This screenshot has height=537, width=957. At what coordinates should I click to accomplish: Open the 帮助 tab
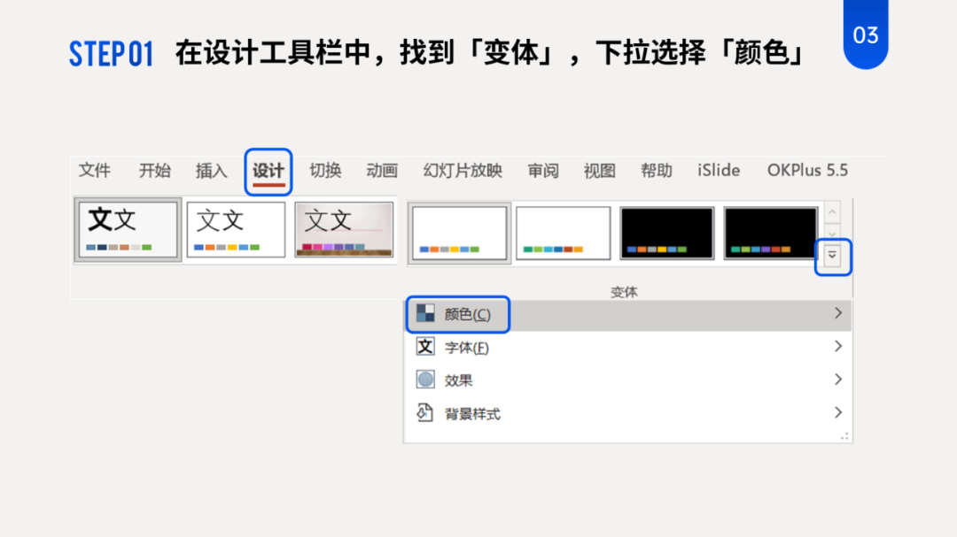(657, 171)
